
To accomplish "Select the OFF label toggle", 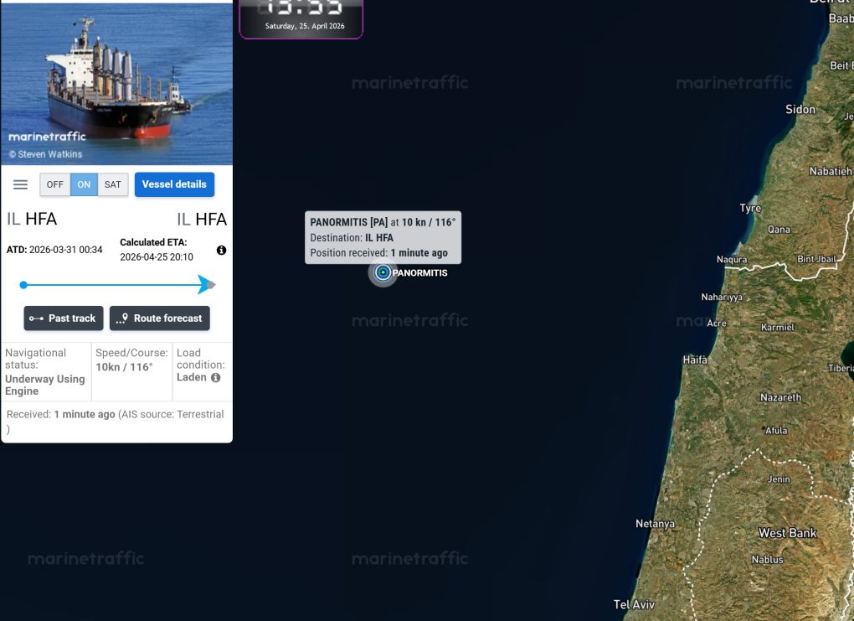I will tap(55, 185).
